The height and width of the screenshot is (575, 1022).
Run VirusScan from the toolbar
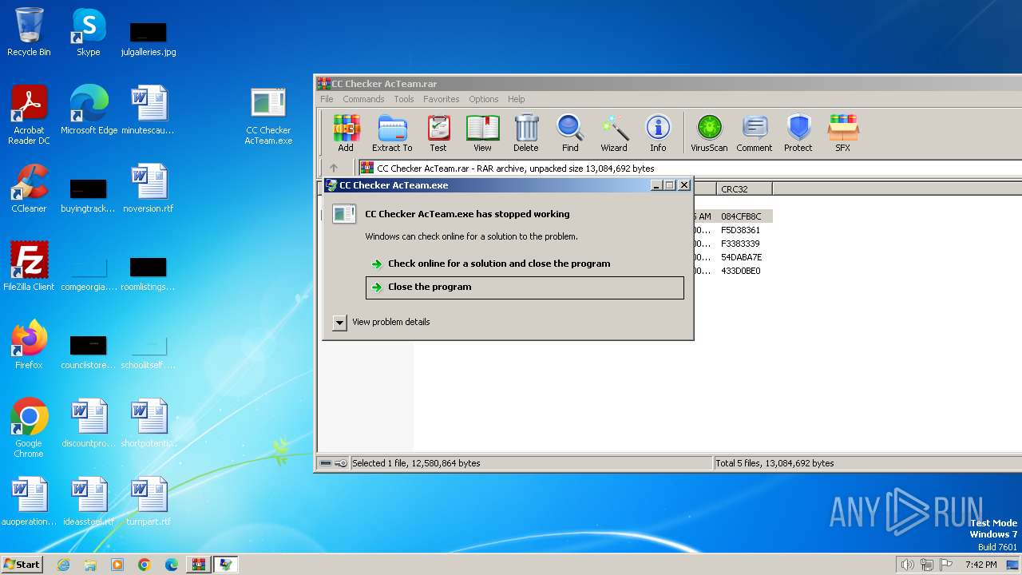[709, 133]
